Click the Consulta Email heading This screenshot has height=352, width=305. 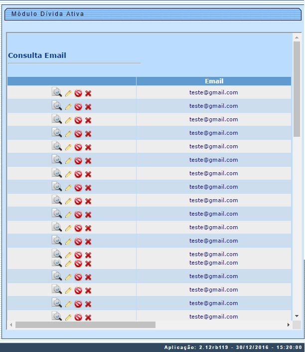tap(37, 55)
